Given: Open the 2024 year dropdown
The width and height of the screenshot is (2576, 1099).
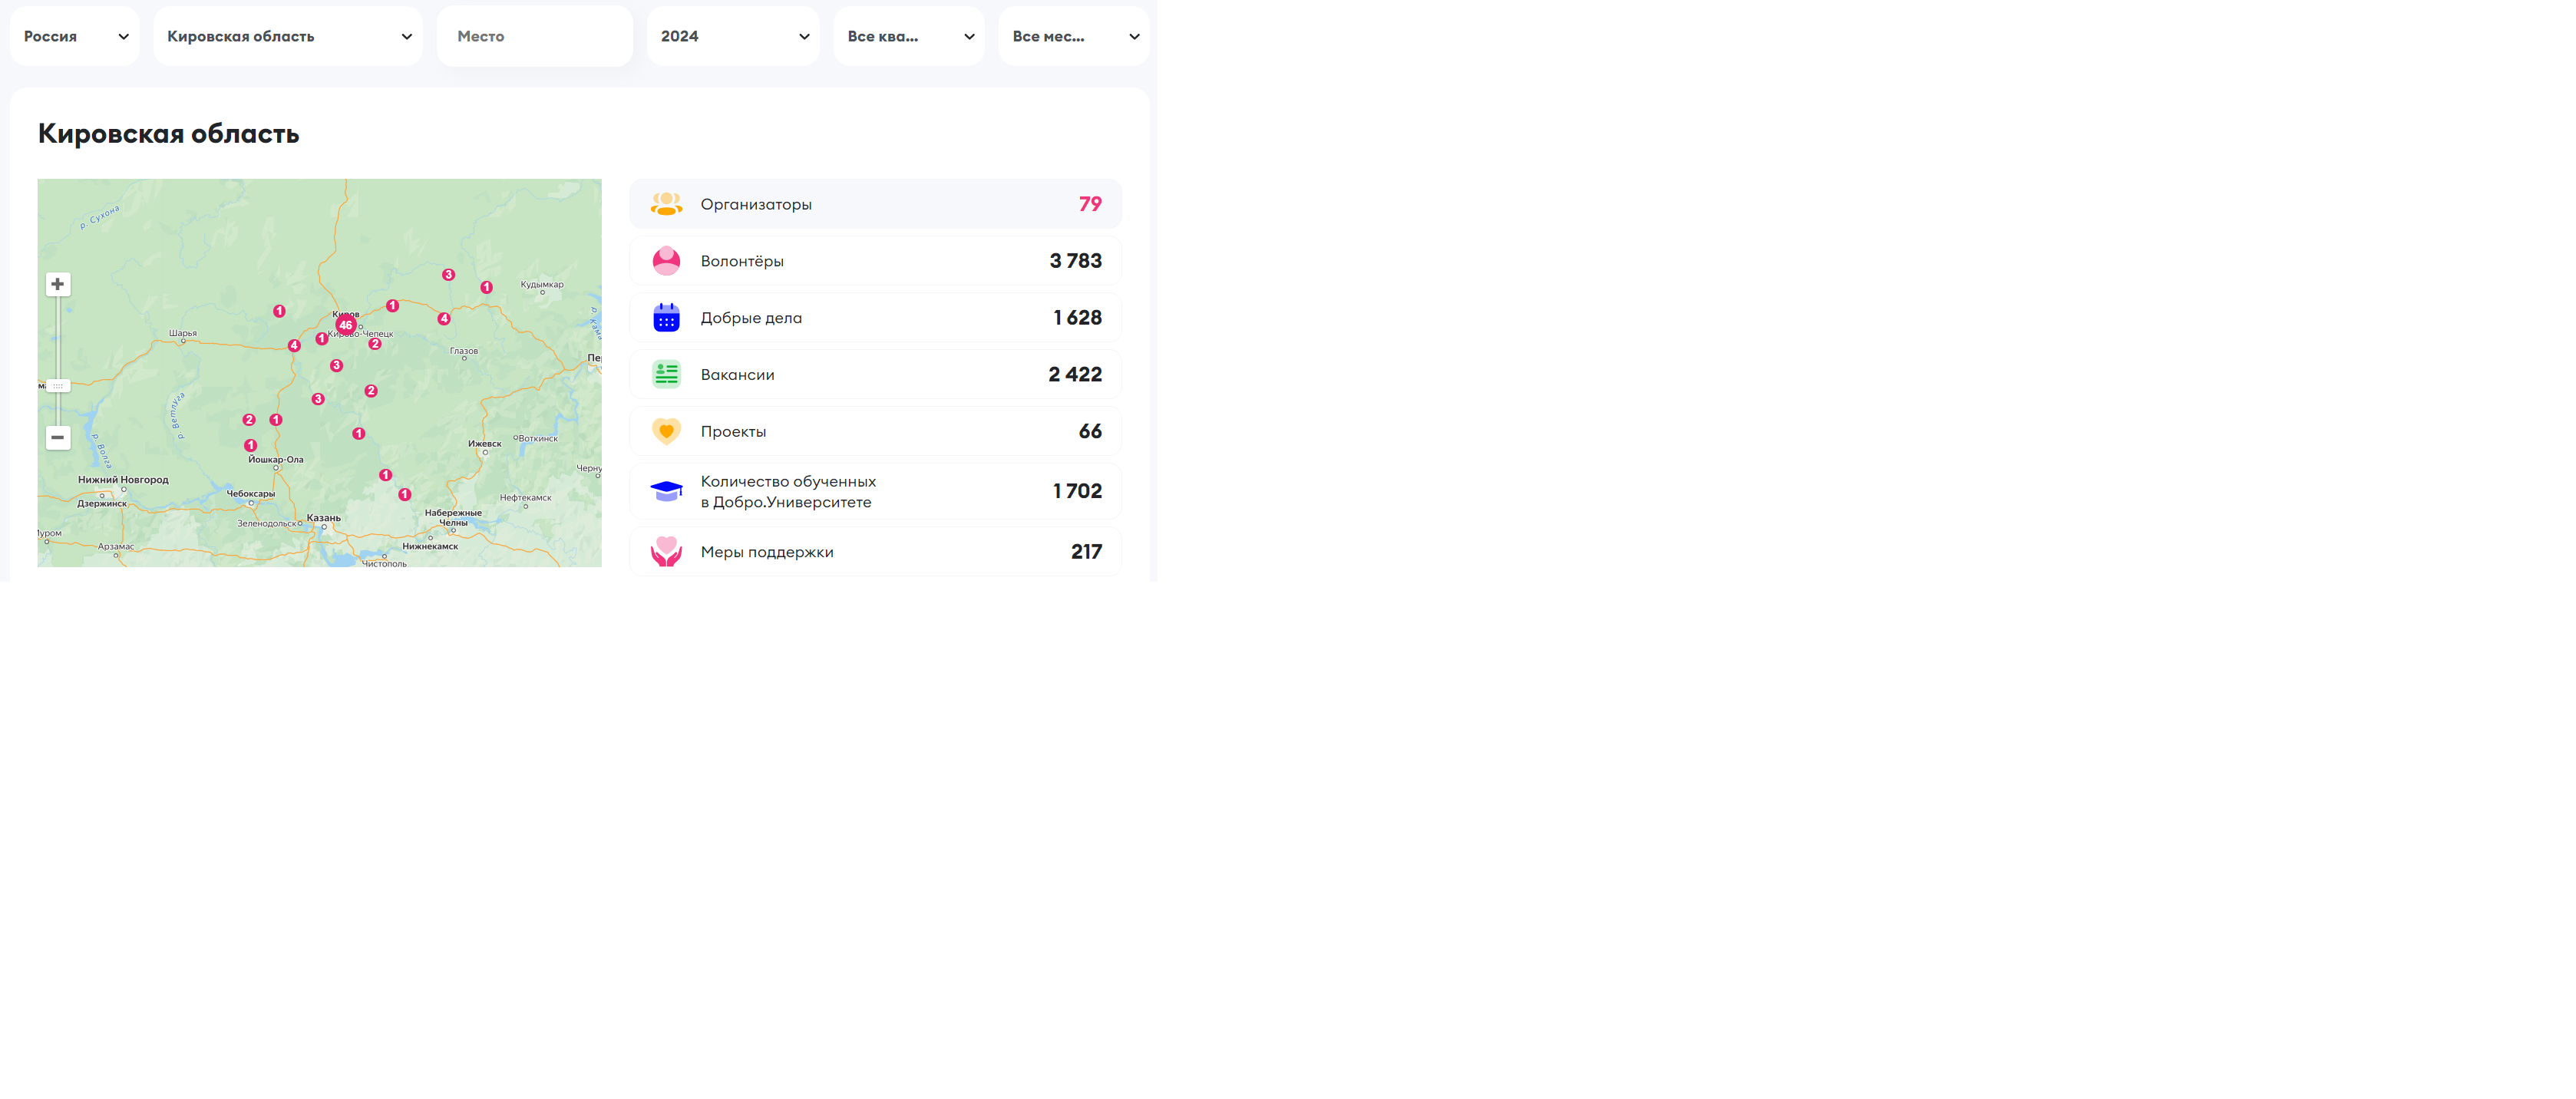Looking at the screenshot, I should 733,37.
